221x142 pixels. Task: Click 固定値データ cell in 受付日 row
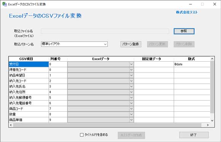point(154,64)
